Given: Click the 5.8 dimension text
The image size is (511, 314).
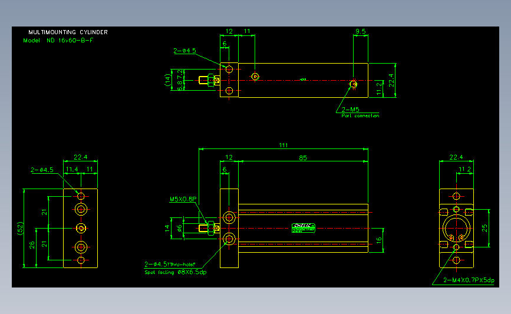Looking at the screenshot, I should pos(180,85).
